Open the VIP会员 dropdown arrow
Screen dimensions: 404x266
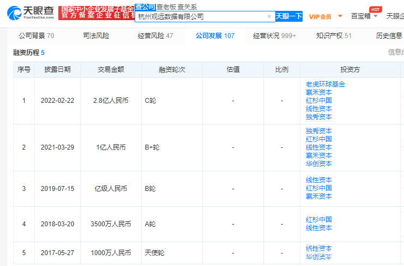click(x=341, y=16)
